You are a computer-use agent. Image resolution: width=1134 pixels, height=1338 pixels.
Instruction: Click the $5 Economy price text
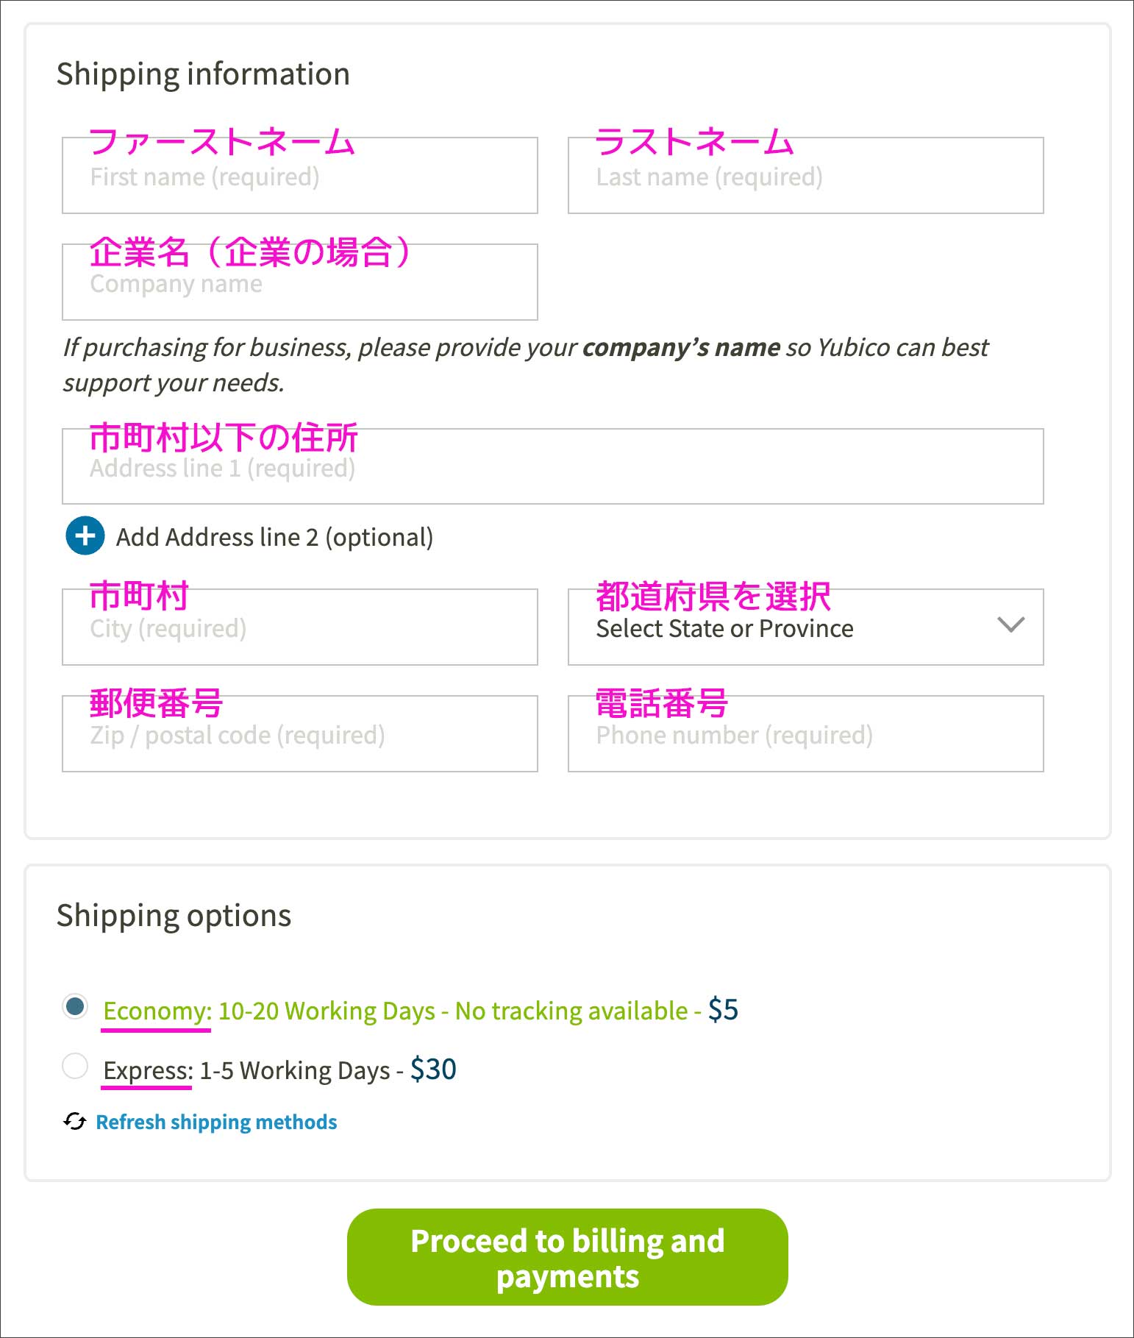723,1010
